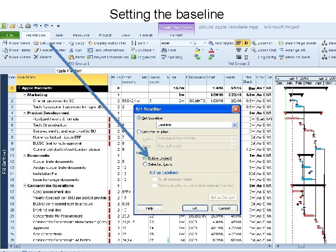This screenshot has width=336, height=252.
Task: Open the Into field combo box
Action: click(234, 147)
